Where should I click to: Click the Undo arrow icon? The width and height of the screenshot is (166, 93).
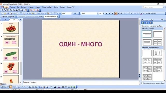pos(39,13)
